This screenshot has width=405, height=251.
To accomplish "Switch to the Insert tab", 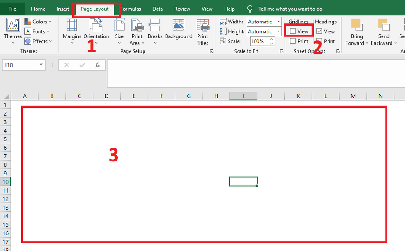I will tap(63, 9).
